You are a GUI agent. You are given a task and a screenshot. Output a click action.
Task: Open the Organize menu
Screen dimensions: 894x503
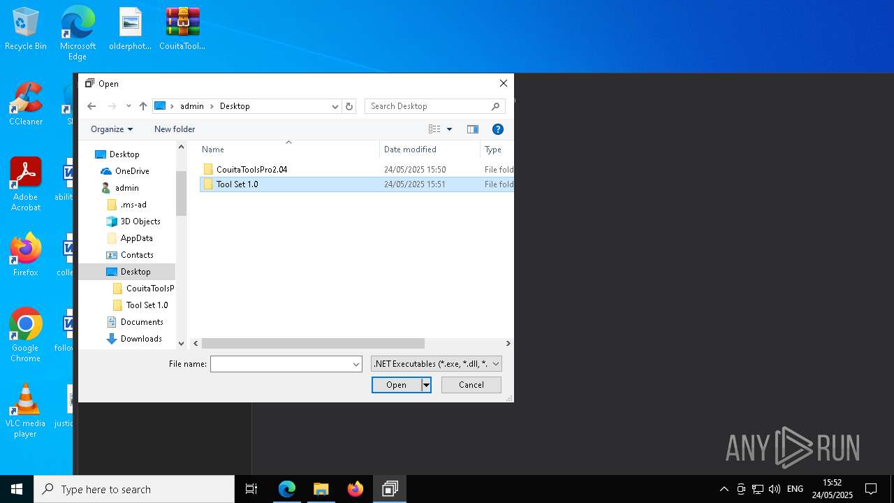coord(112,129)
